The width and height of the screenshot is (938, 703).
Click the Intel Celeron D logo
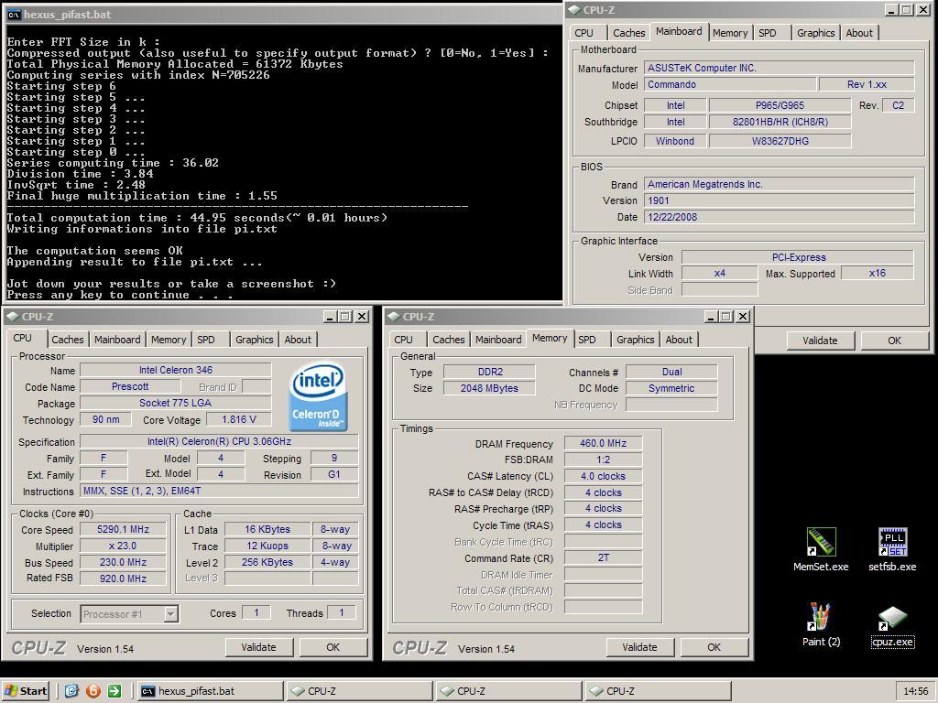[x=318, y=395]
